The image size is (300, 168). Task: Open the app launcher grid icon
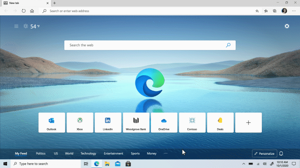point(16,26)
